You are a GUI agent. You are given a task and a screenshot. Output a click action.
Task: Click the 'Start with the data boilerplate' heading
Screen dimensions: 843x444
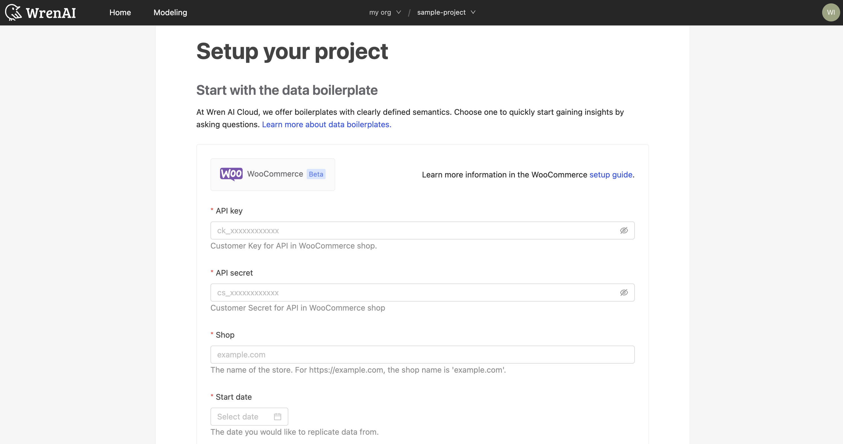(x=287, y=90)
